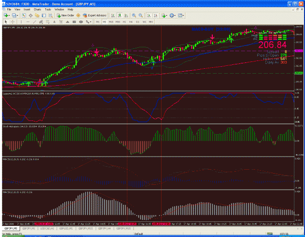Screen dimensions: 305x237
Task: Pick the diagonal trendline tool
Action: 35,22
